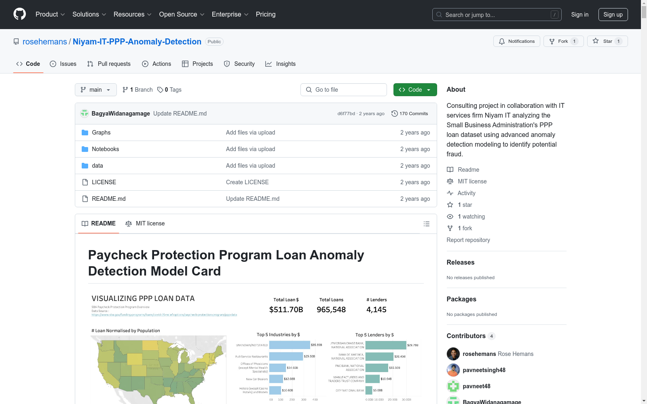Open the main branch selector dropdown
The height and width of the screenshot is (404, 647).
pyautogui.click(x=96, y=90)
